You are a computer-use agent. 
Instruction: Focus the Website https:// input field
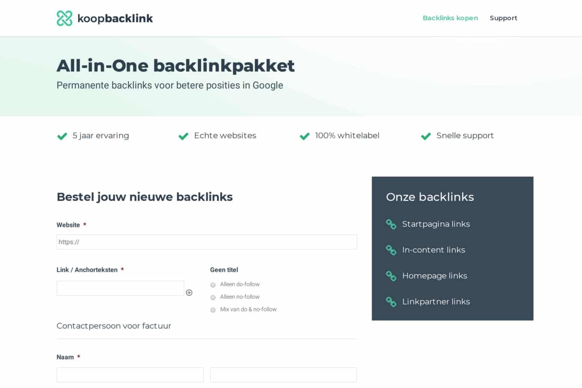click(207, 242)
